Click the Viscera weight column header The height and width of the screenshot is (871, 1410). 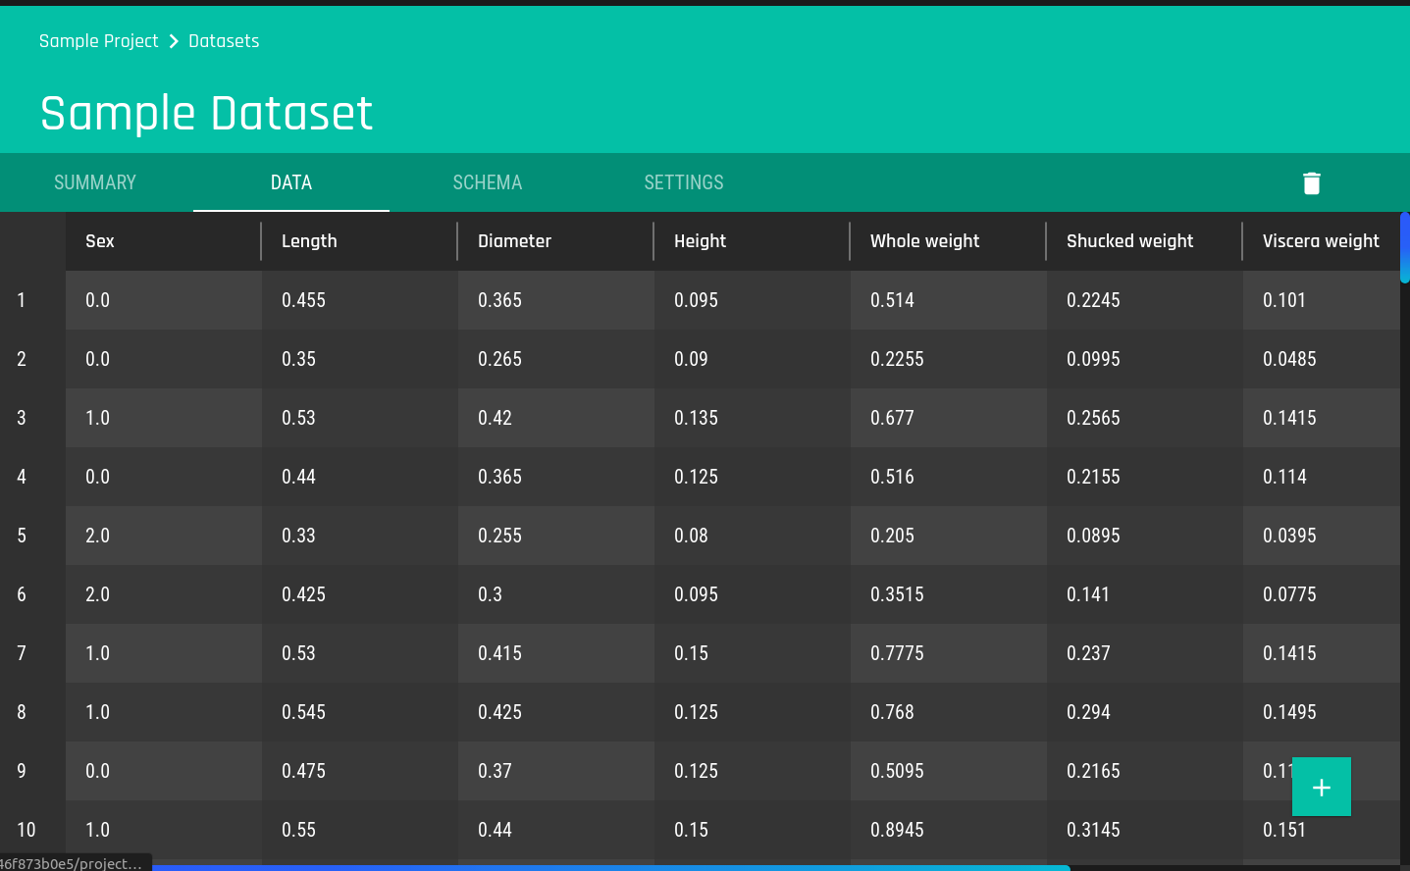point(1320,240)
